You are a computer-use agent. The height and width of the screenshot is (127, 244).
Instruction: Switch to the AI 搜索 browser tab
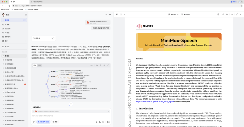click(x=37, y=2)
